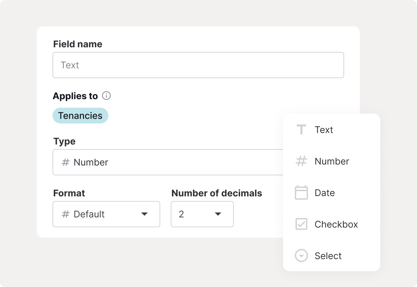Focus the Field name text input

coord(198,65)
